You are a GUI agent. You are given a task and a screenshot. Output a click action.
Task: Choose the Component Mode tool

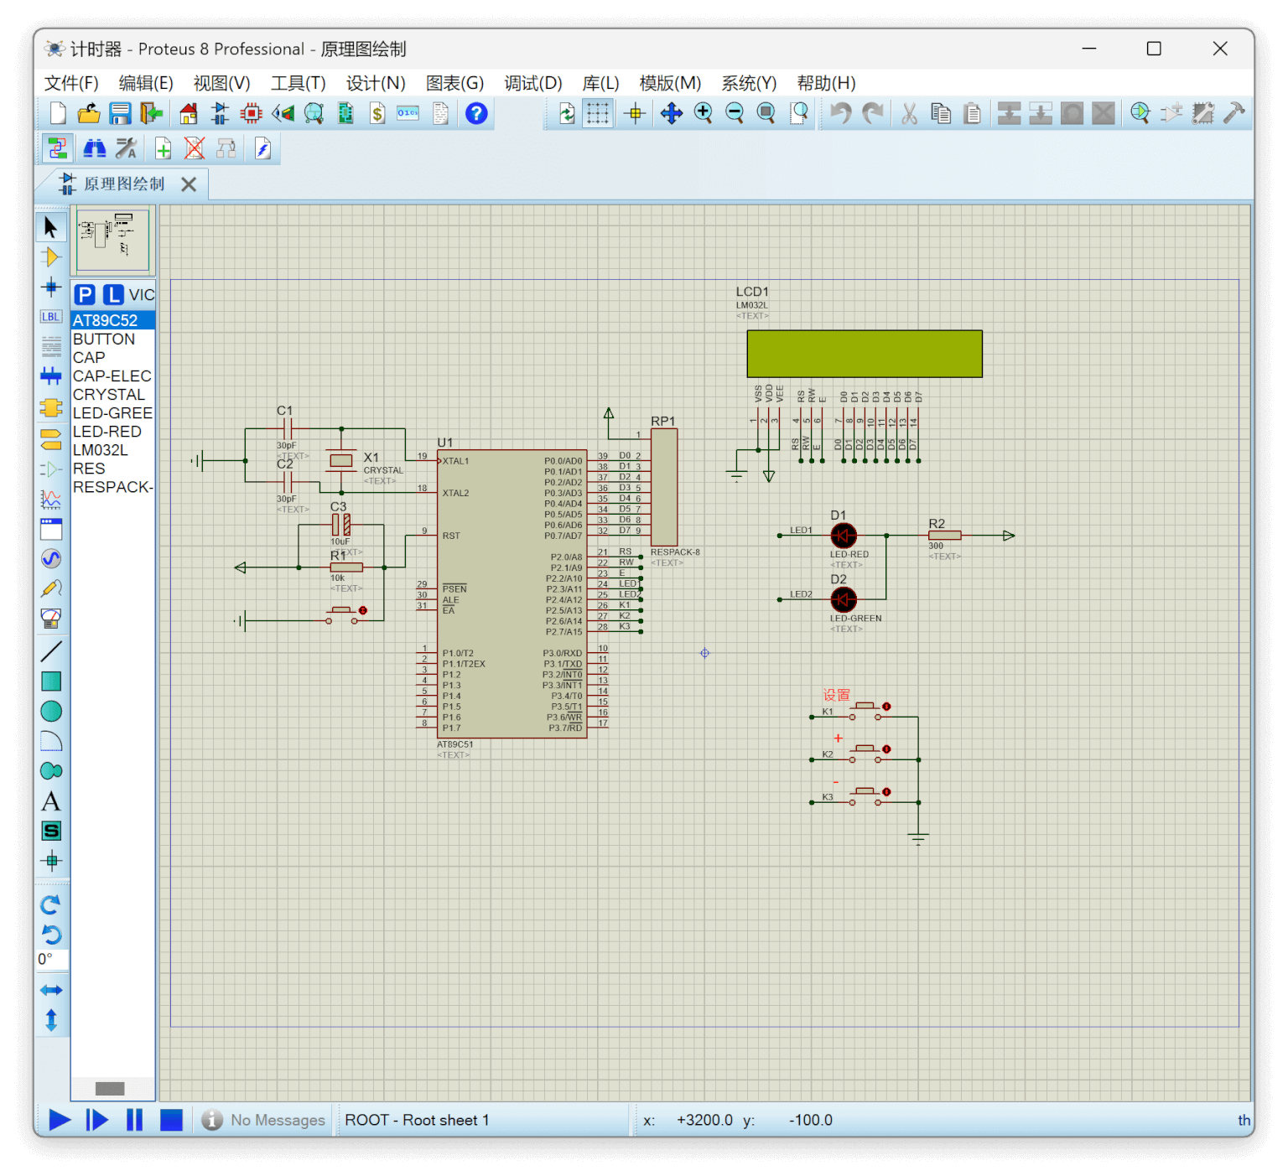[x=51, y=257]
